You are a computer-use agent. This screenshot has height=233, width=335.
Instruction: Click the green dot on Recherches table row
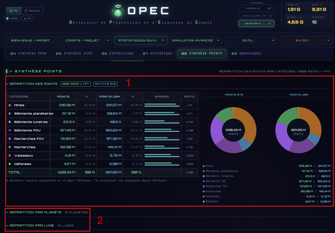(x=10, y=147)
